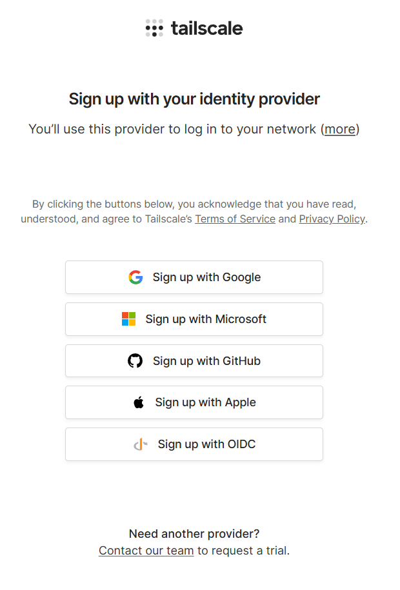Choose Sign up with Microsoft label
This screenshot has width=400, height=590.
coord(206,319)
